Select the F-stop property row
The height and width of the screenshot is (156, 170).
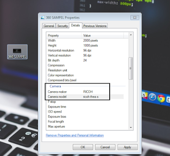coord(85,102)
